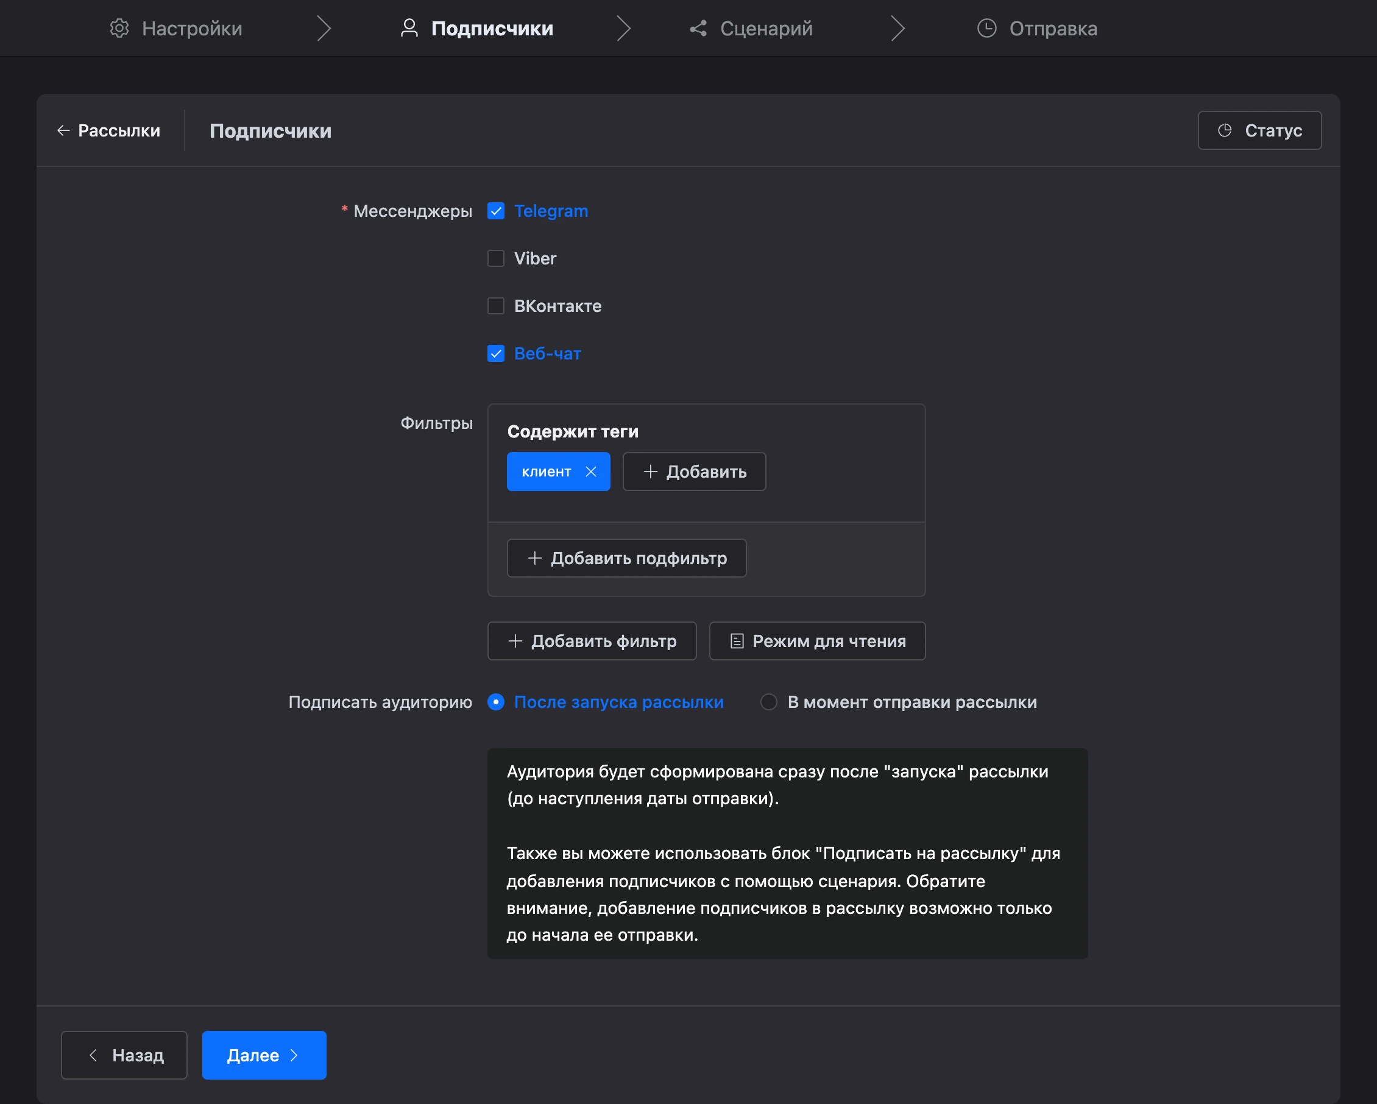Click the pie-clock icon in Статус button

pyautogui.click(x=1224, y=130)
